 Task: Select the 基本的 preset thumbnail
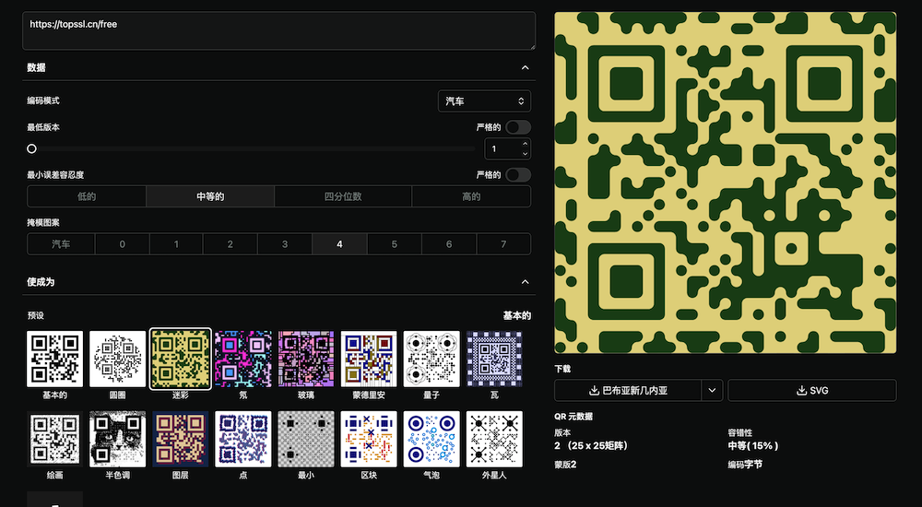(x=54, y=359)
